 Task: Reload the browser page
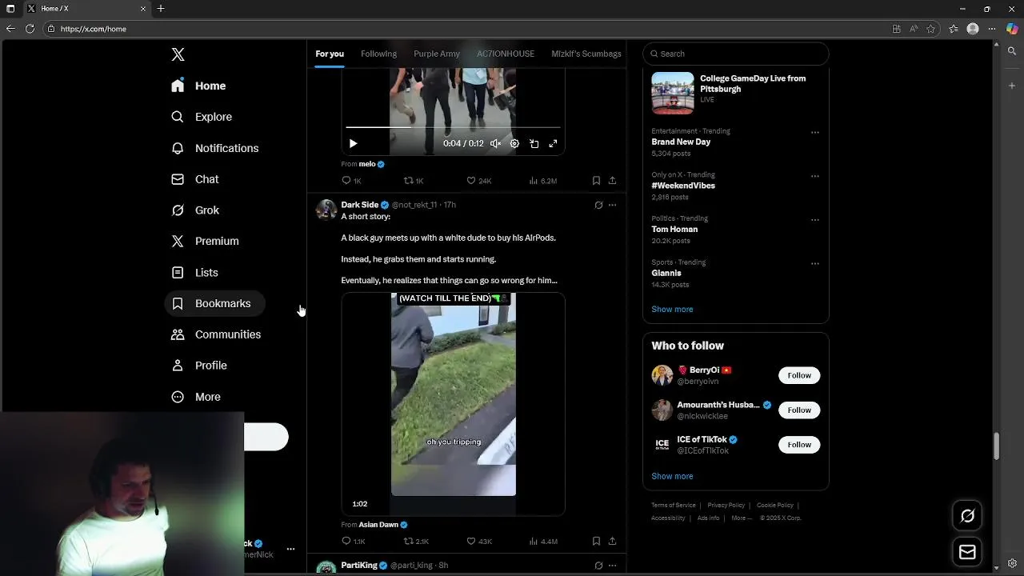point(30,29)
